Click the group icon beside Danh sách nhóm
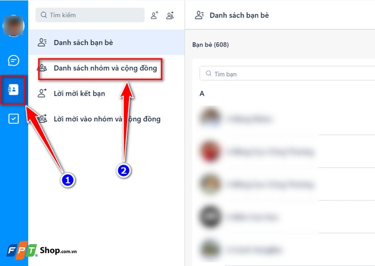This screenshot has height=266, width=375. (42, 68)
